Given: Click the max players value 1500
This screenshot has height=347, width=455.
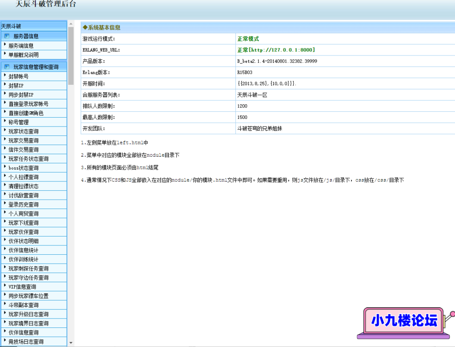Looking at the screenshot, I should (242, 118).
